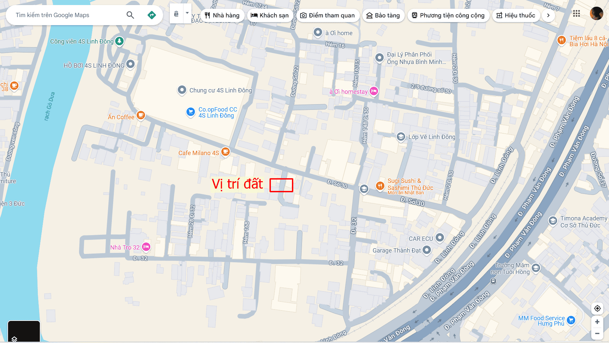
Task: Zoom out with the minus button
Action: pyautogui.click(x=597, y=333)
